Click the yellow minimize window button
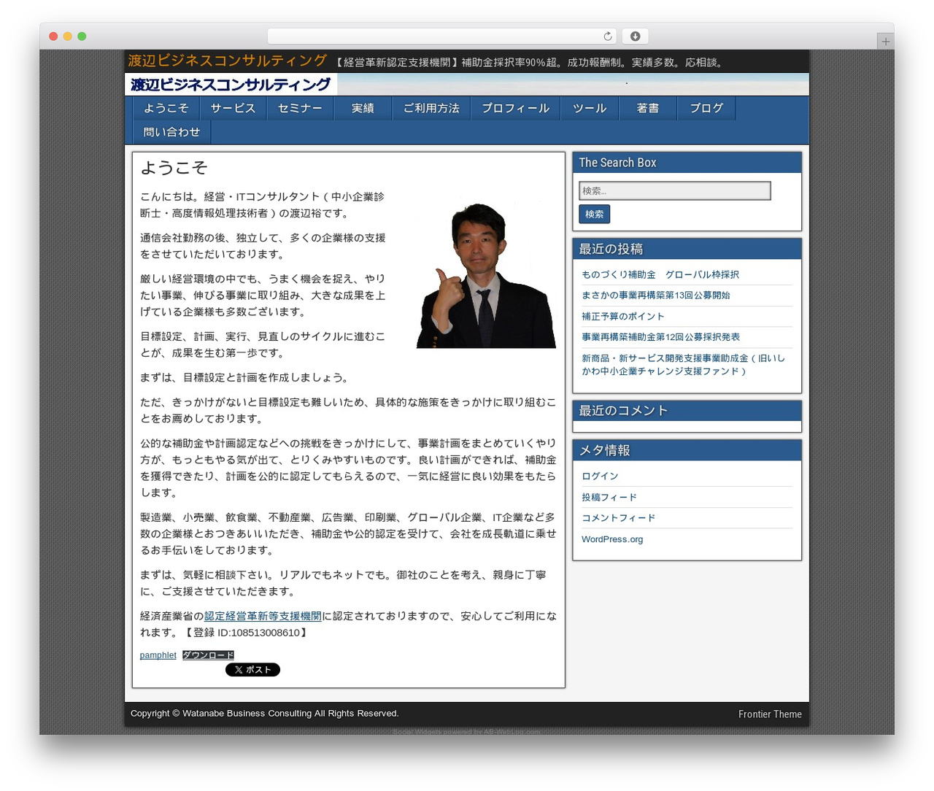This screenshot has width=934, height=791. click(x=67, y=36)
